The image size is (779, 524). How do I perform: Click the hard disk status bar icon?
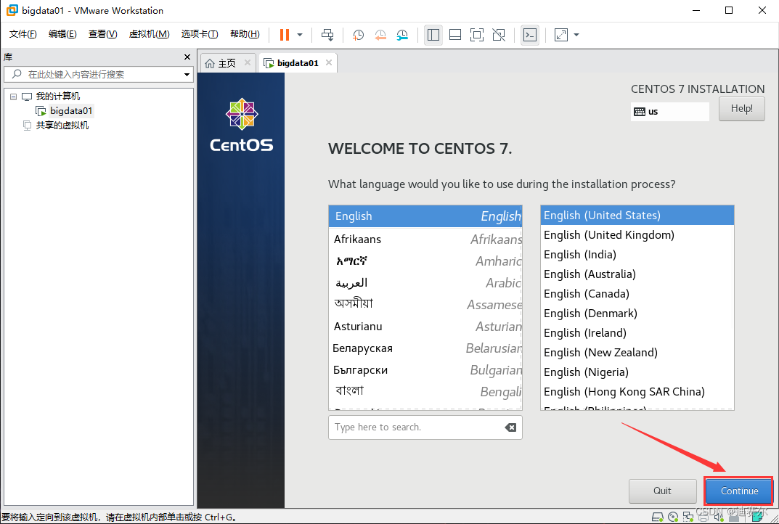(x=657, y=517)
